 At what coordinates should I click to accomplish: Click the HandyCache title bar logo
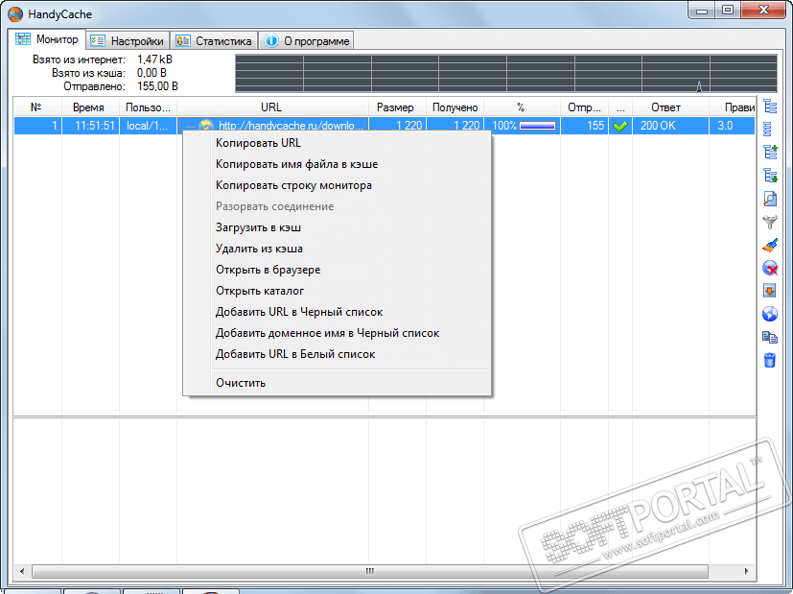(x=15, y=13)
